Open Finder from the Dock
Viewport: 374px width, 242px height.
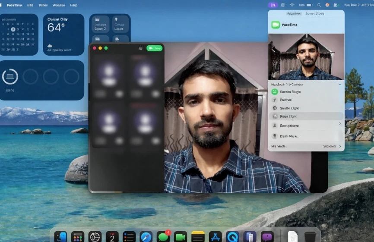(60, 237)
